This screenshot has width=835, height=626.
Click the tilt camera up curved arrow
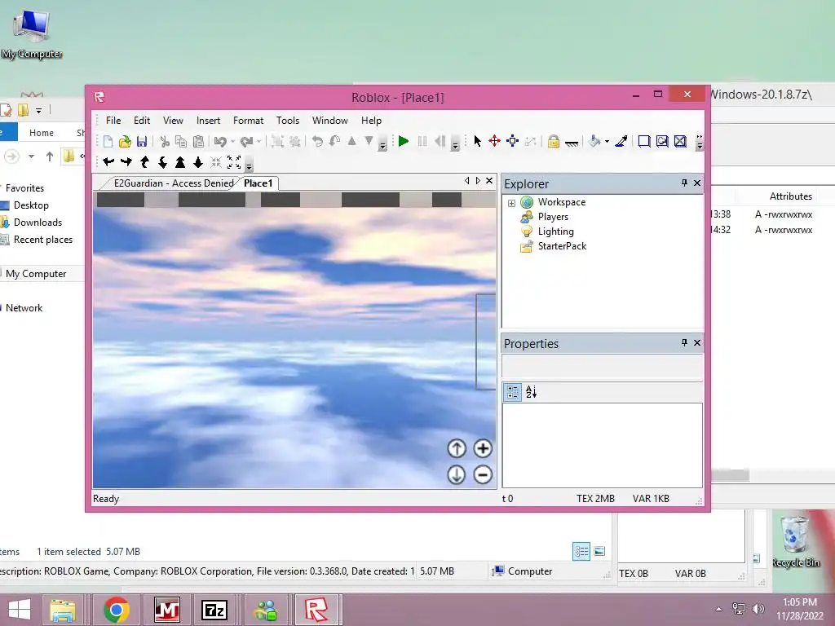pyautogui.click(x=144, y=162)
